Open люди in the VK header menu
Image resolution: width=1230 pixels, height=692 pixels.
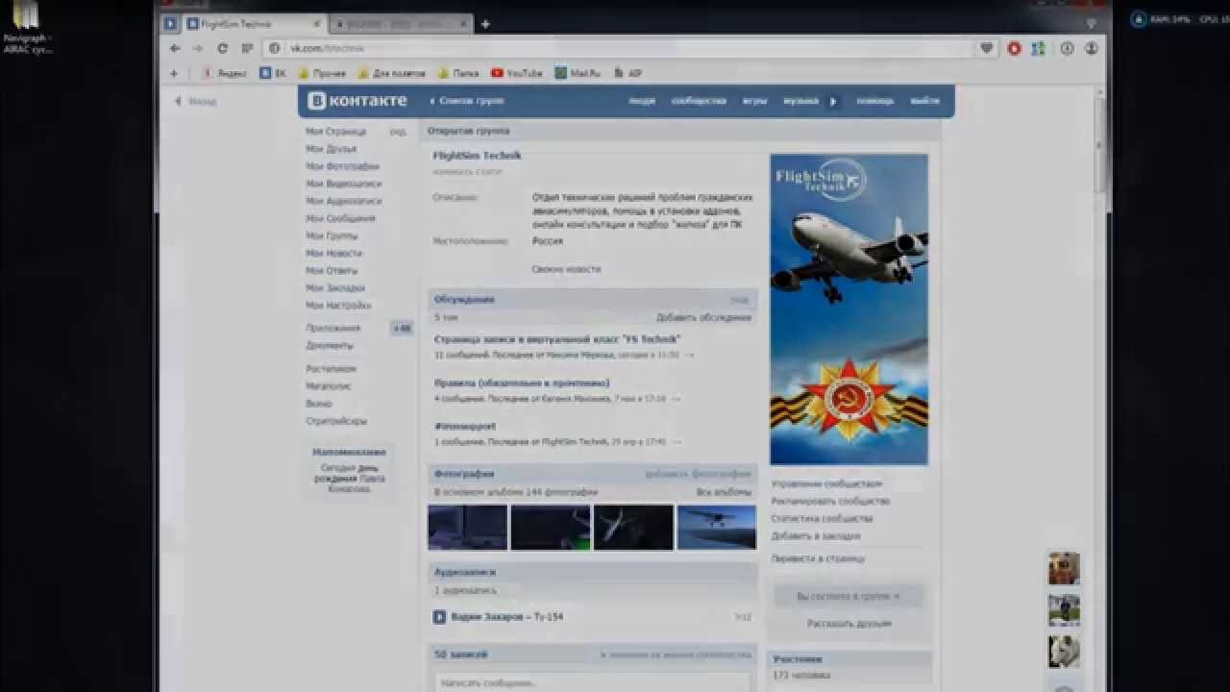(x=642, y=101)
